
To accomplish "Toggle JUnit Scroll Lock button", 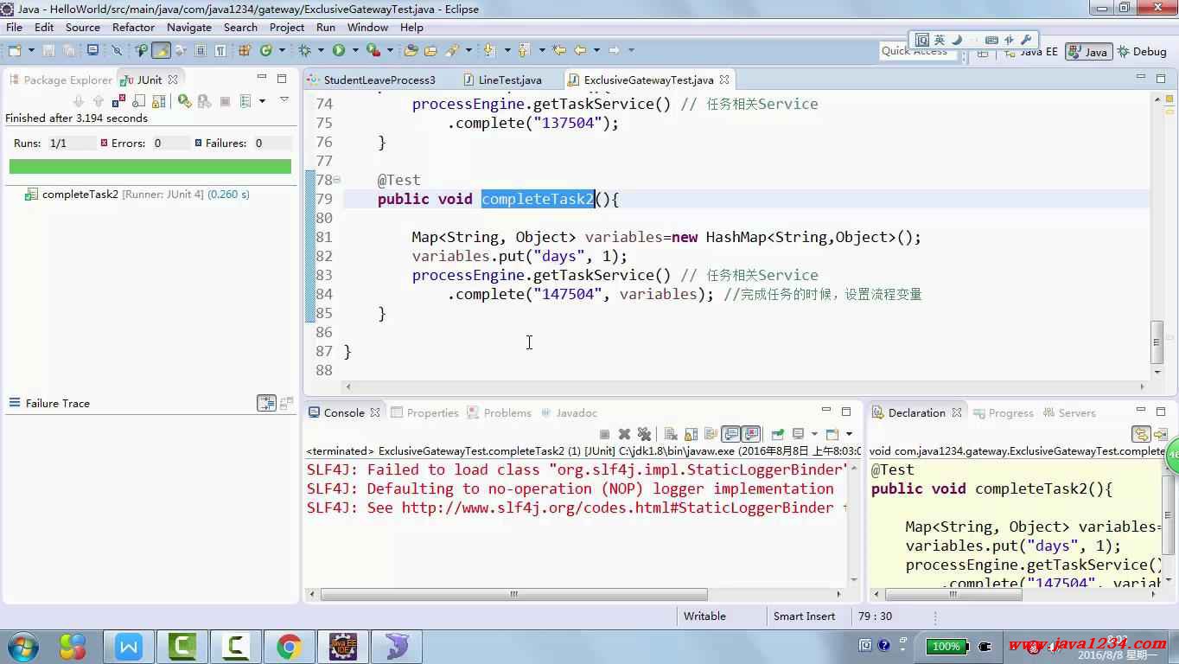I will click(x=159, y=101).
